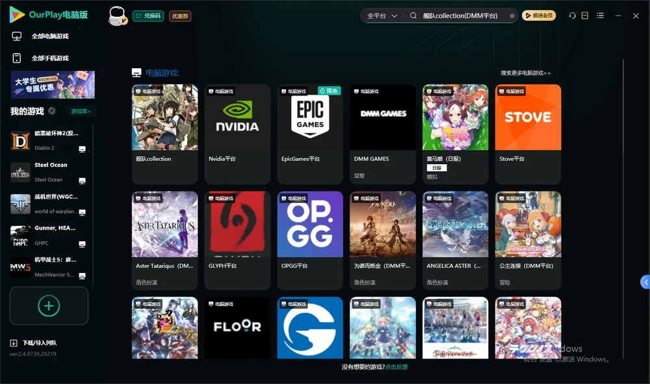This screenshot has width=650, height=384.
Task: Click the 点击反馈 feedback link
Action: pyautogui.click(x=396, y=366)
